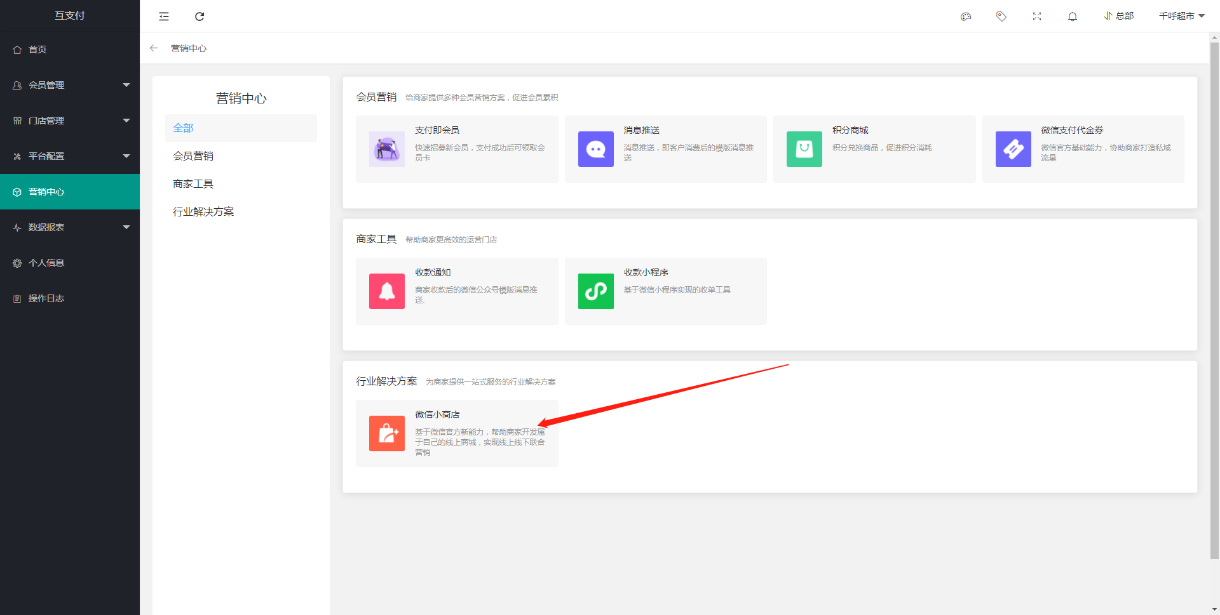Select the 会员营销 category filter
1220x615 pixels.
pyautogui.click(x=241, y=156)
